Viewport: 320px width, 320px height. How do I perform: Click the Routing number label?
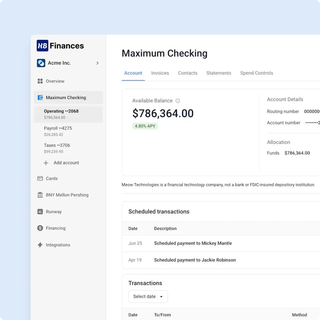(283, 111)
